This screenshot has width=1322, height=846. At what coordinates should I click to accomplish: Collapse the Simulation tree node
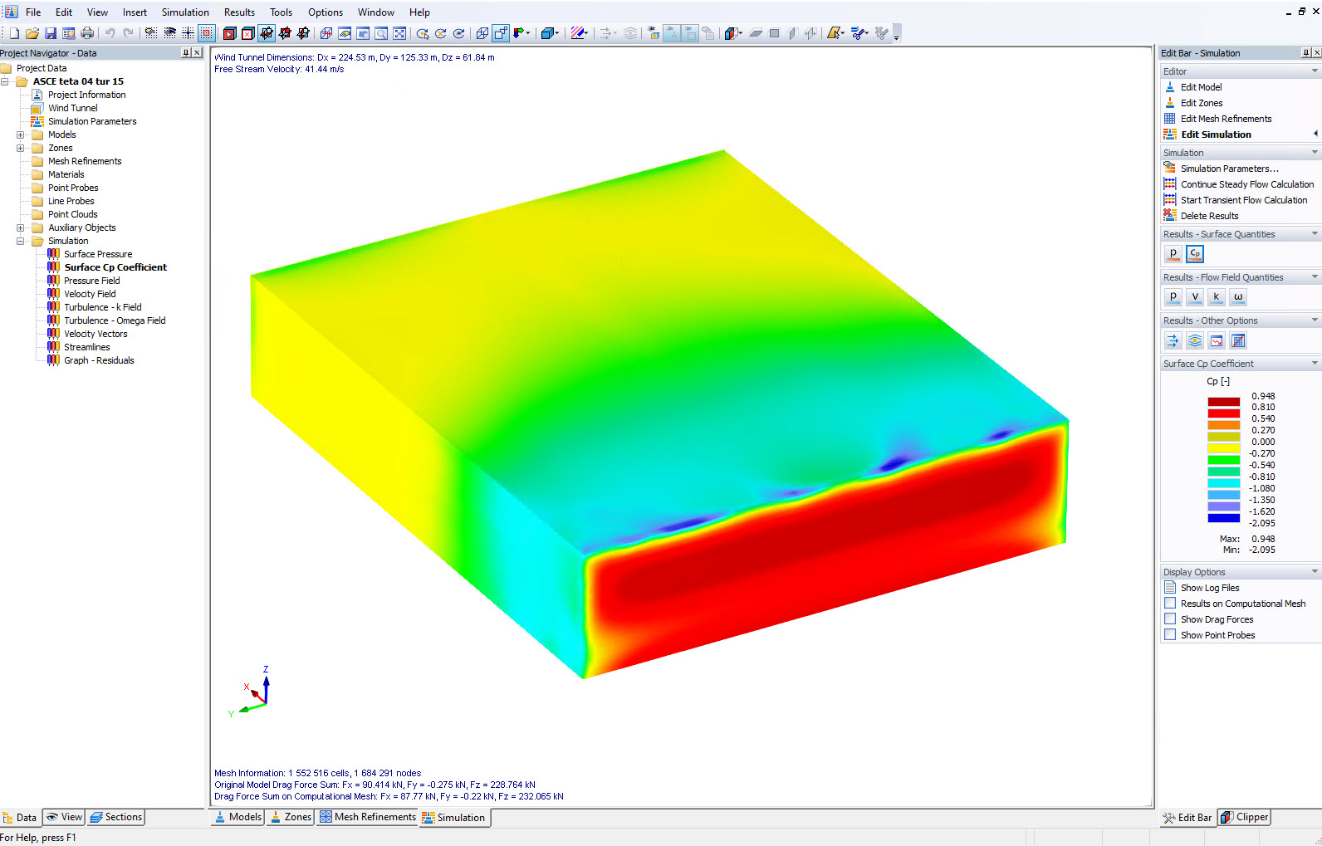(x=21, y=241)
